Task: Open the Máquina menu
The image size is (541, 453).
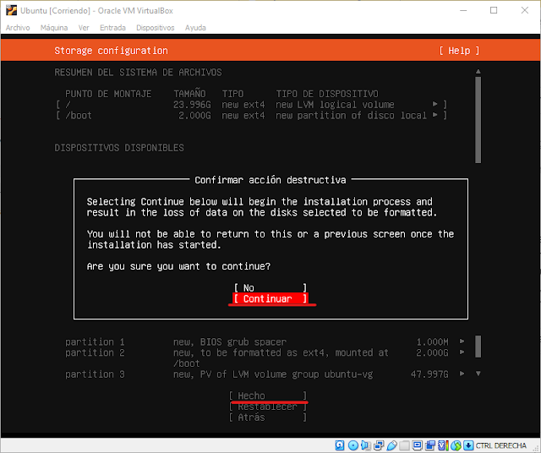Action: [54, 28]
